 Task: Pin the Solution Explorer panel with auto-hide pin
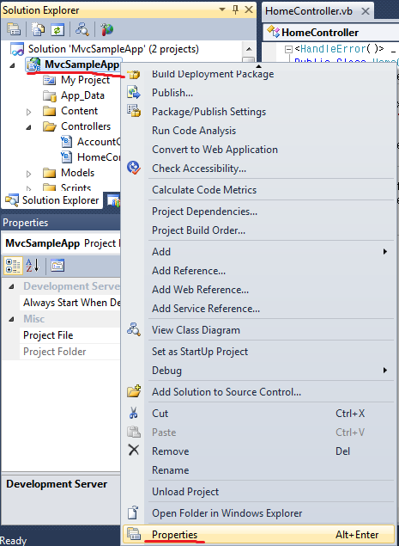point(236,9)
